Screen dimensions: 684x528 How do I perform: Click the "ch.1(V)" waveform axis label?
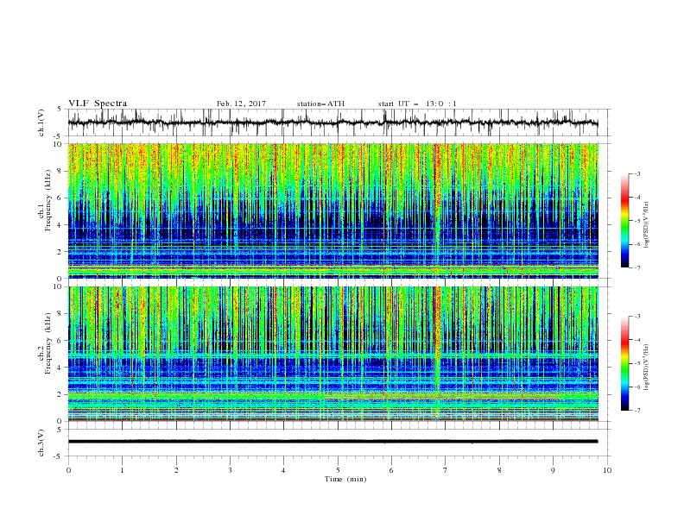point(41,123)
